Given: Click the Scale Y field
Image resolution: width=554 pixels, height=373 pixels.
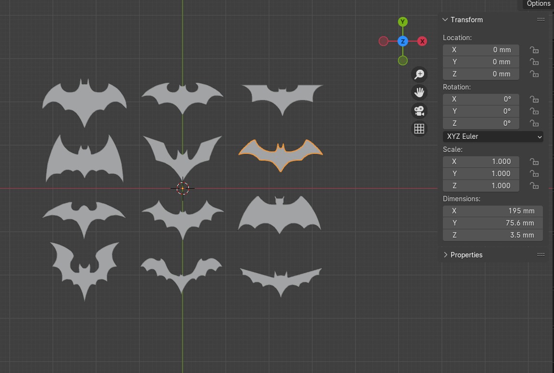Looking at the screenshot, I should pyautogui.click(x=481, y=174).
